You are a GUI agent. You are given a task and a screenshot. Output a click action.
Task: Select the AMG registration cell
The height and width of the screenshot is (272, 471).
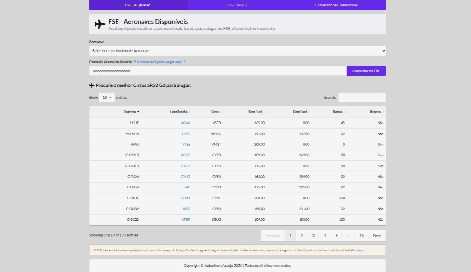coord(135,144)
